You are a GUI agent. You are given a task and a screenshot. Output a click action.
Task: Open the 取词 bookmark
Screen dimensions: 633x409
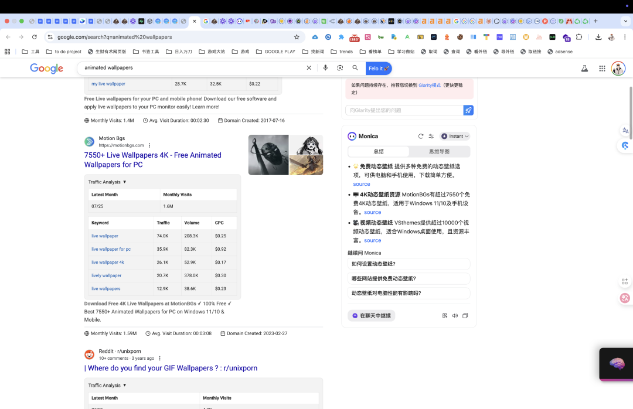point(428,52)
